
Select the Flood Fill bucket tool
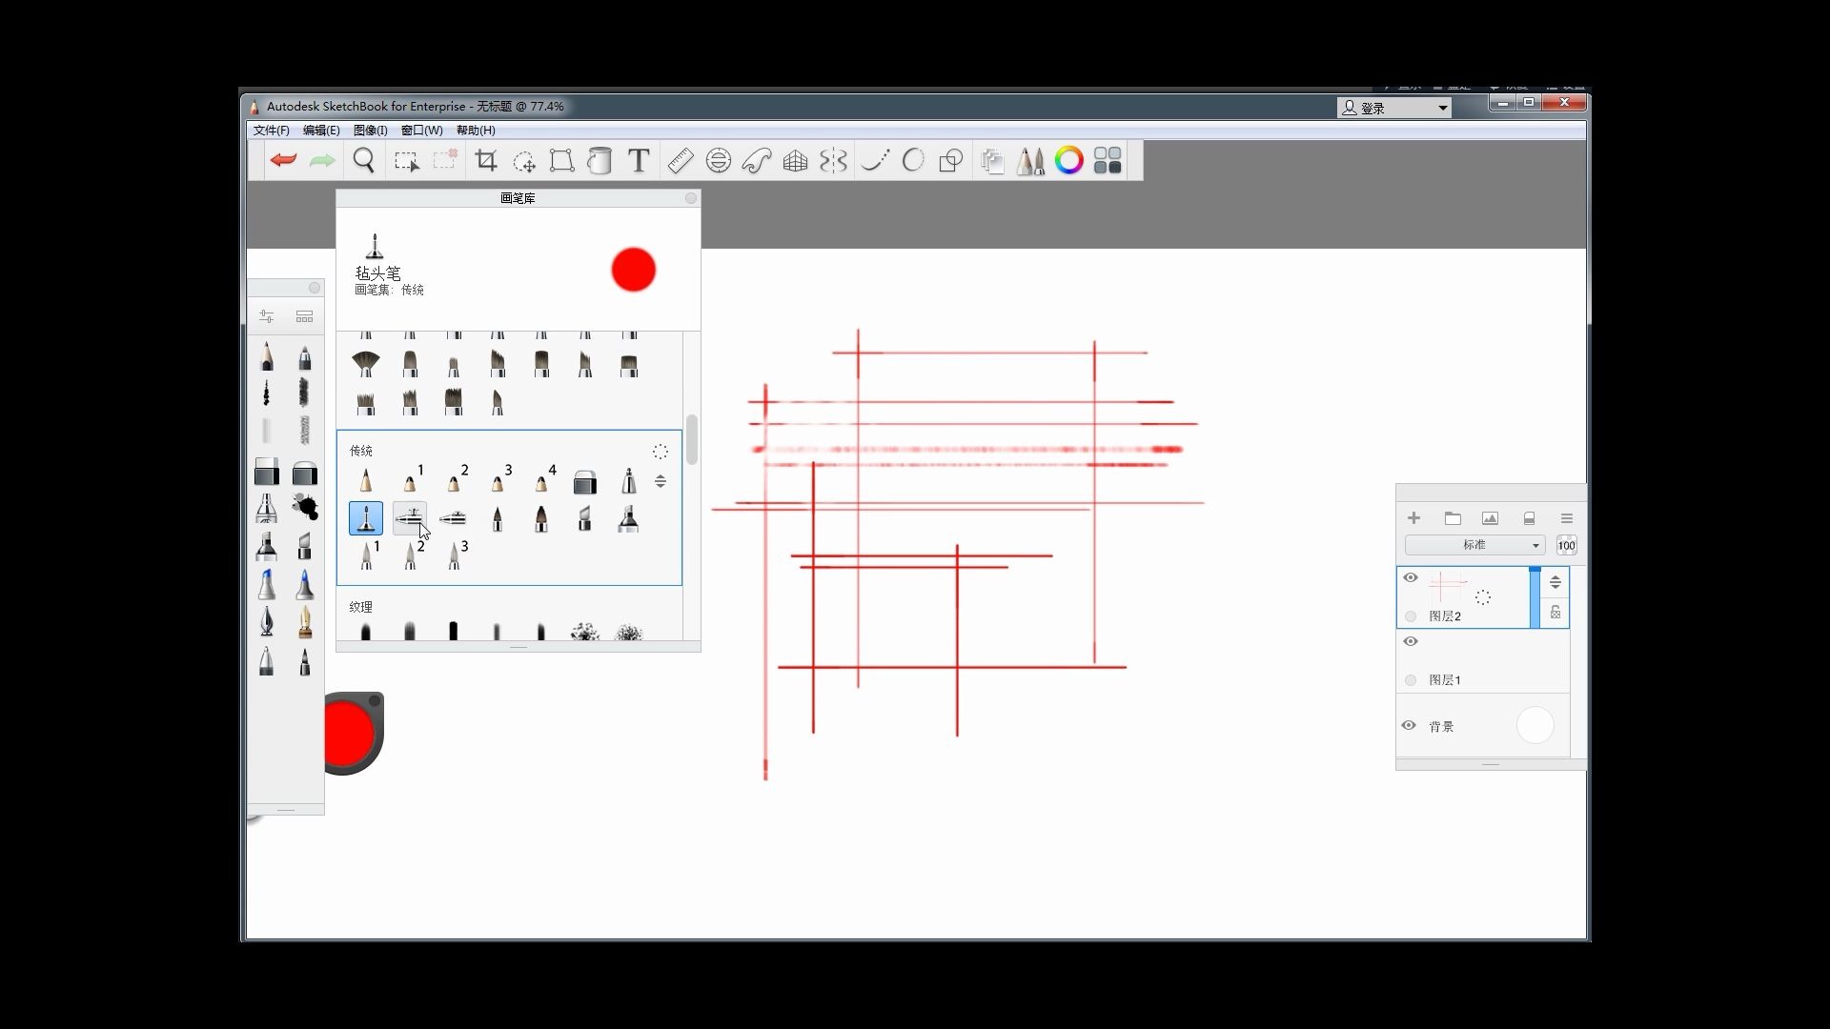tap(600, 160)
